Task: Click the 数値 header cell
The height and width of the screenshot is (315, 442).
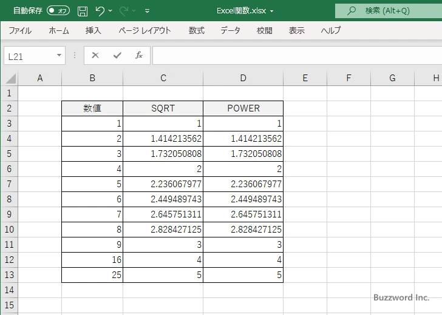Action: (92, 108)
